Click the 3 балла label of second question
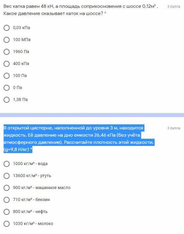 (174, 128)
